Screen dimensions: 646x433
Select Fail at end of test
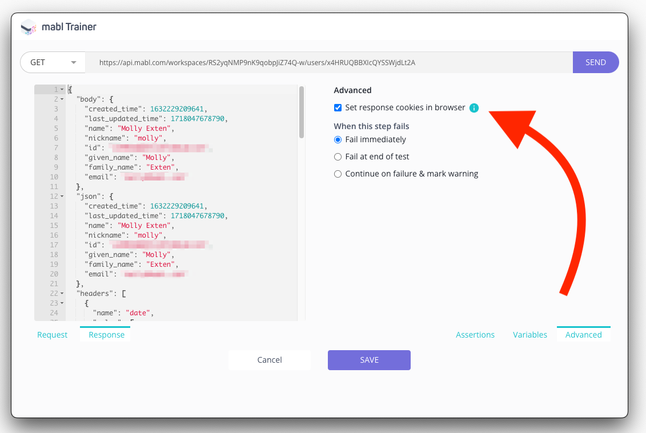(x=338, y=157)
